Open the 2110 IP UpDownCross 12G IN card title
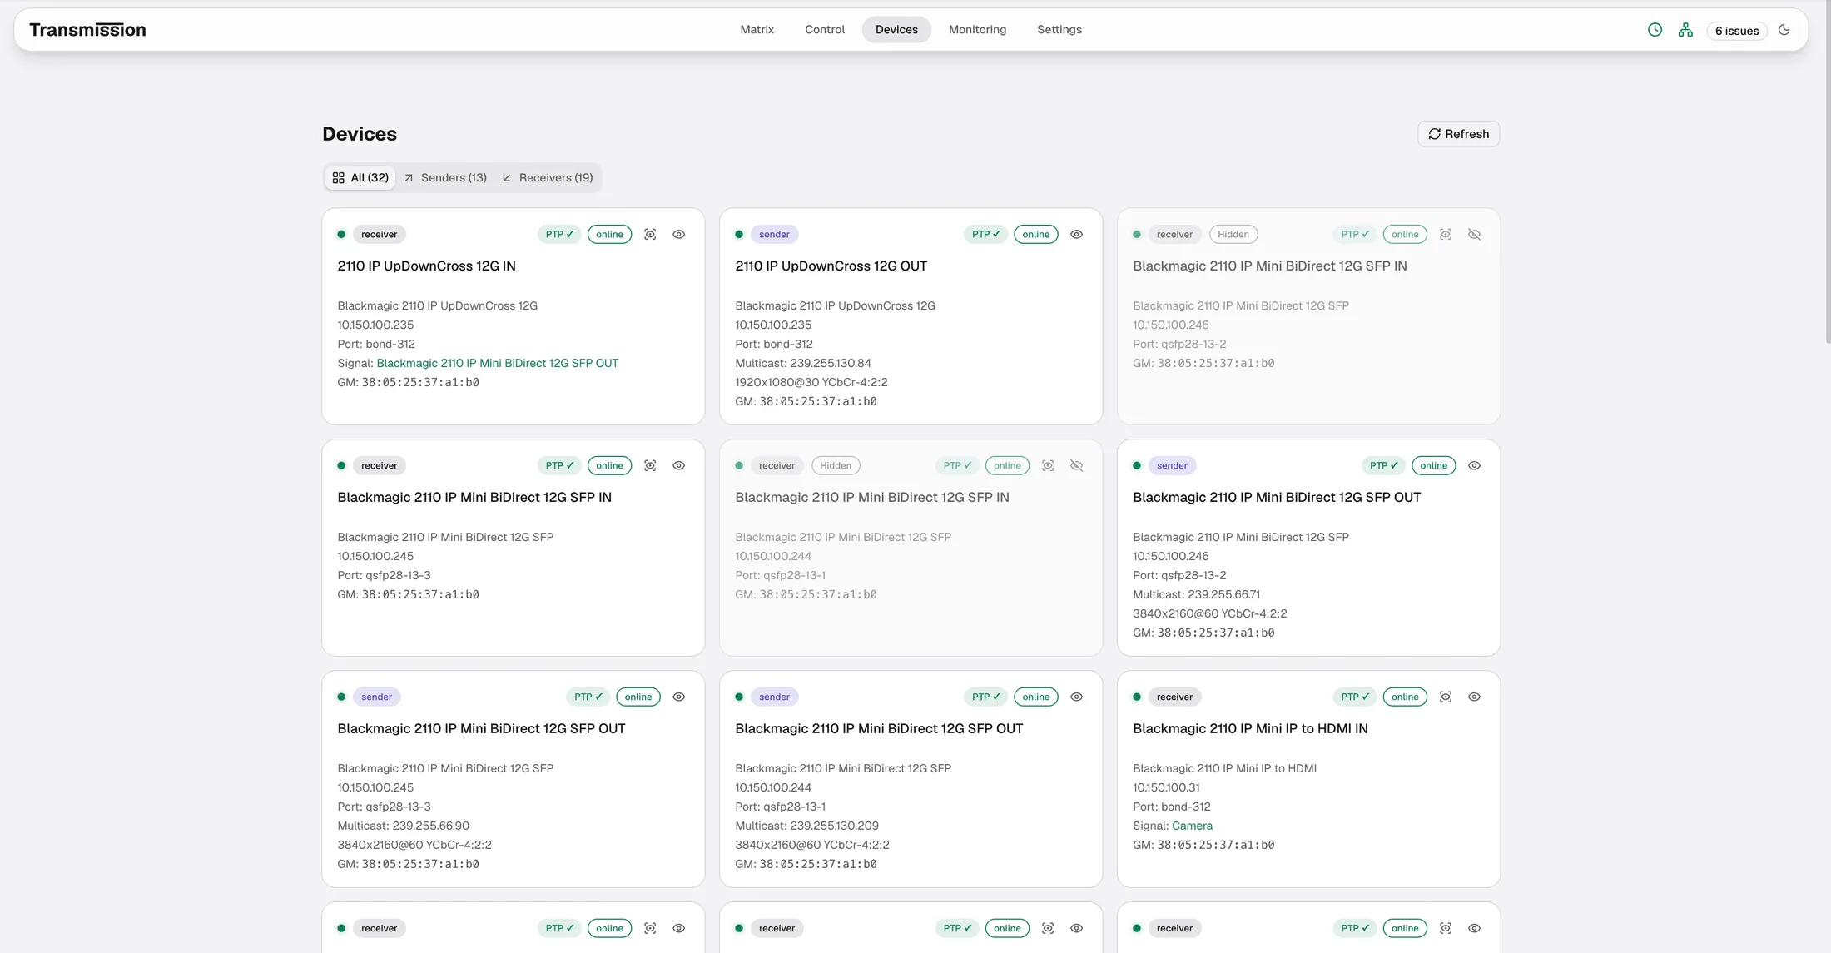1831x953 pixels. pyautogui.click(x=426, y=266)
